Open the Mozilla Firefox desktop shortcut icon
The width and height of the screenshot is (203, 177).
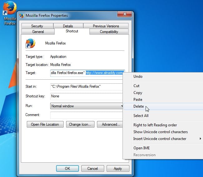tap(10, 8)
